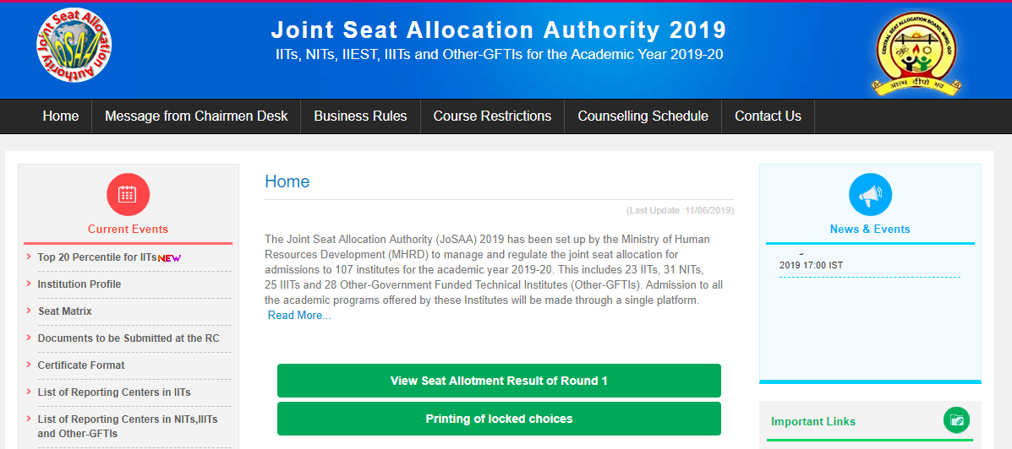Click the arrow bullet beside Institution Profile
1012x449 pixels.
click(29, 284)
